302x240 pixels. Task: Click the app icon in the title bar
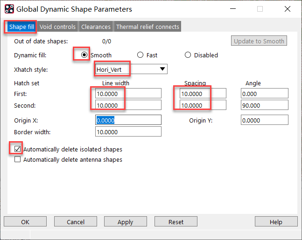(x=9, y=9)
